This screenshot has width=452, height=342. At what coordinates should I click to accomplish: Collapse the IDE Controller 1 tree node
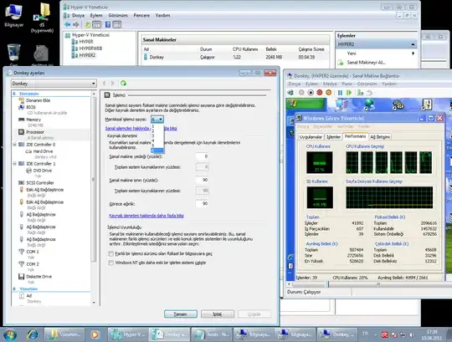click(14, 164)
